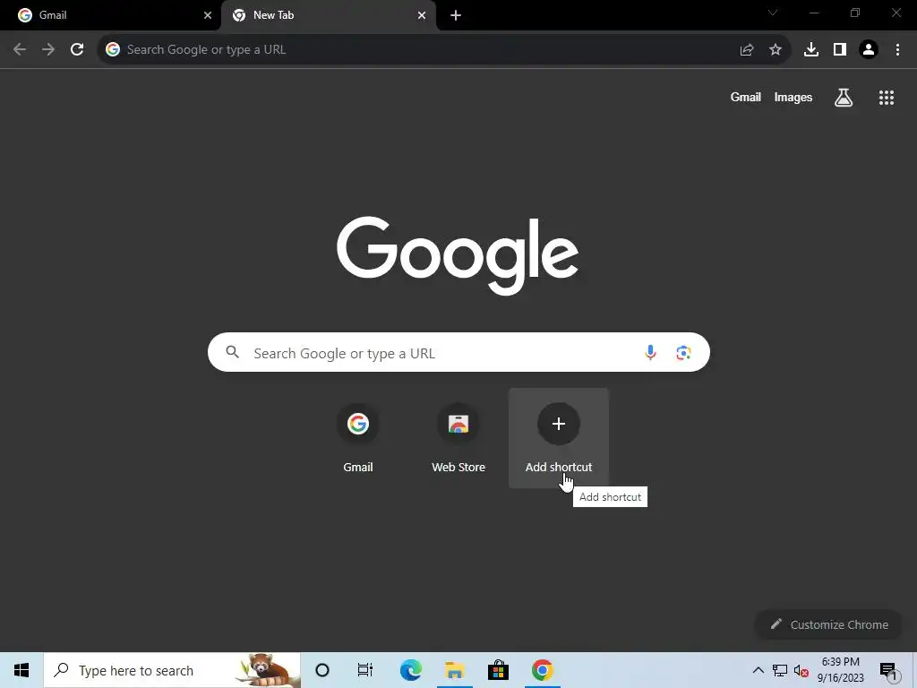
Task: Open the notification center icon
Action: 889,671
